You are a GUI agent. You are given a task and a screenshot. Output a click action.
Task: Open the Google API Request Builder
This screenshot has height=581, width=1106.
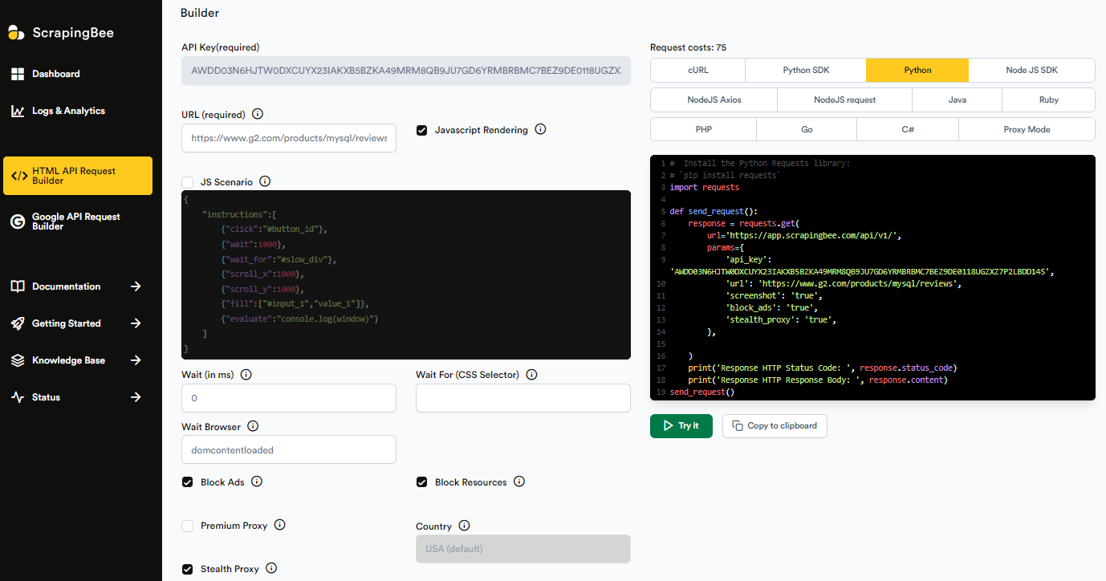click(x=77, y=221)
